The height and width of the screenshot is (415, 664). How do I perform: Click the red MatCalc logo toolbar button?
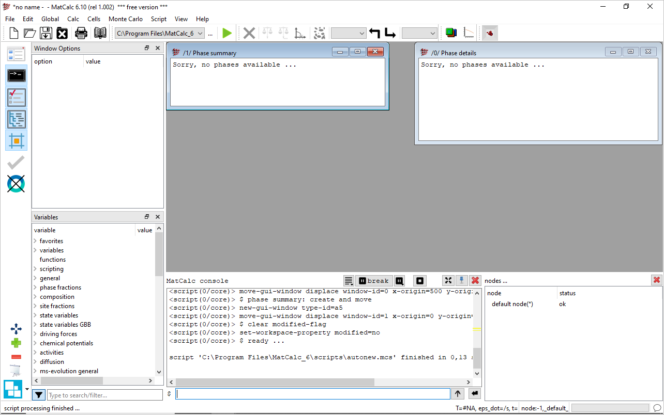pyautogui.click(x=490, y=33)
